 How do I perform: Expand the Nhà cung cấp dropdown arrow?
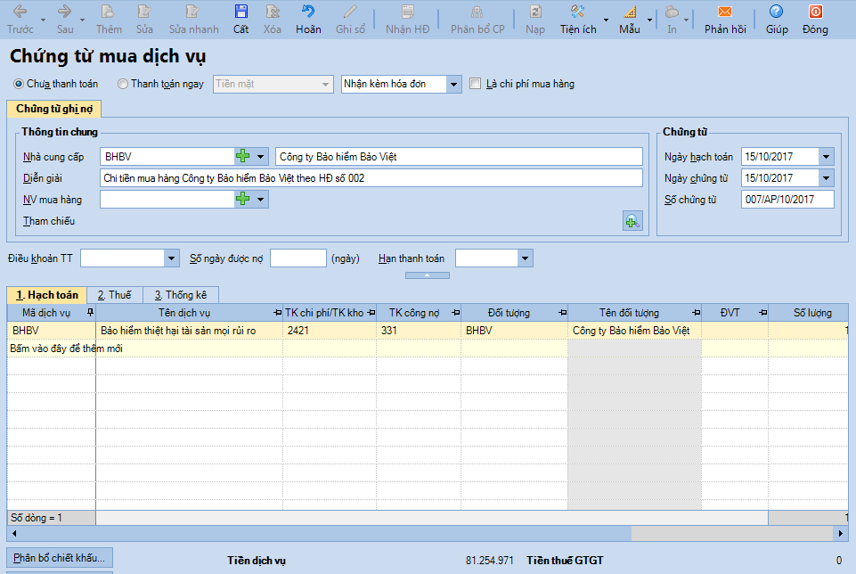click(x=260, y=156)
